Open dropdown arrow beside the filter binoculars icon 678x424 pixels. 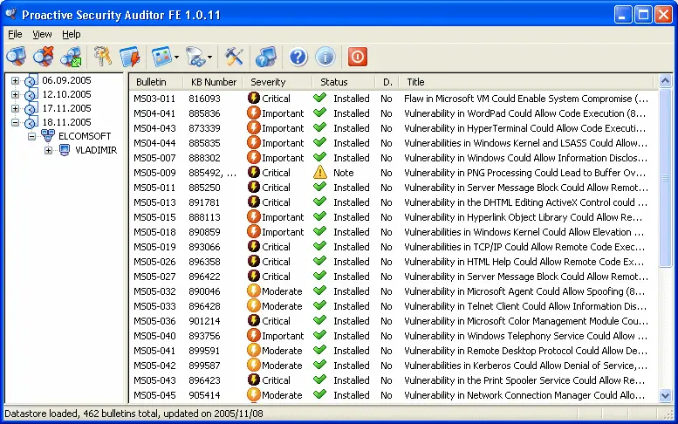pyautogui.click(x=209, y=58)
